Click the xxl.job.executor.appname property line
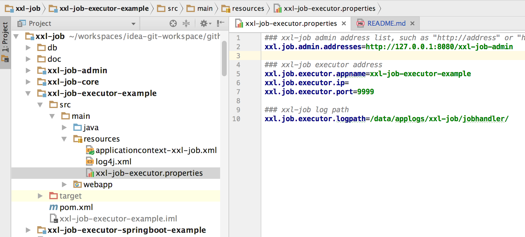 (x=367, y=74)
